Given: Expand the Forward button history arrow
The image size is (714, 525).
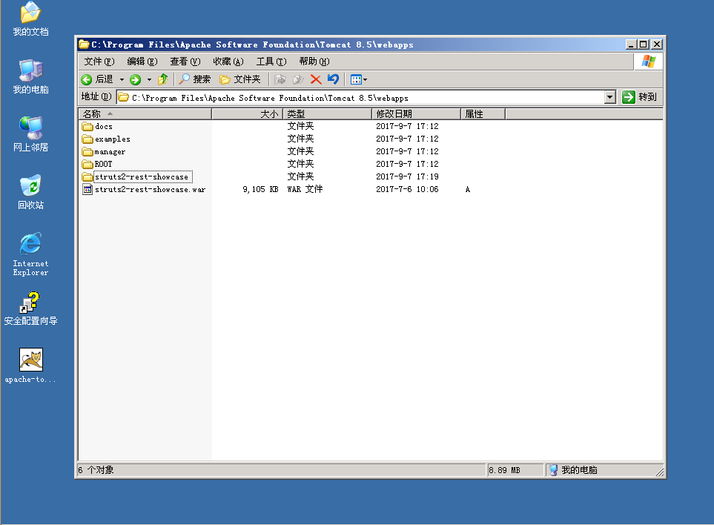Looking at the screenshot, I should click(x=149, y=79).
